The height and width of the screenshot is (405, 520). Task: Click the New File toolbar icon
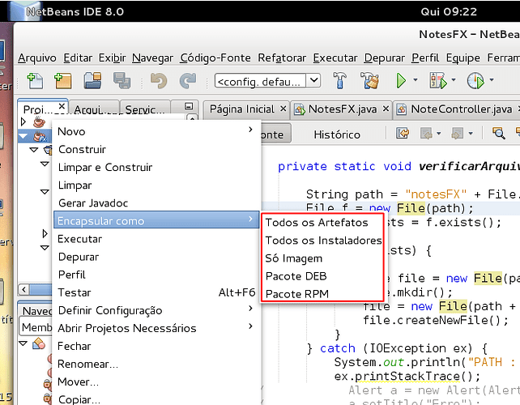pos(35,81)
